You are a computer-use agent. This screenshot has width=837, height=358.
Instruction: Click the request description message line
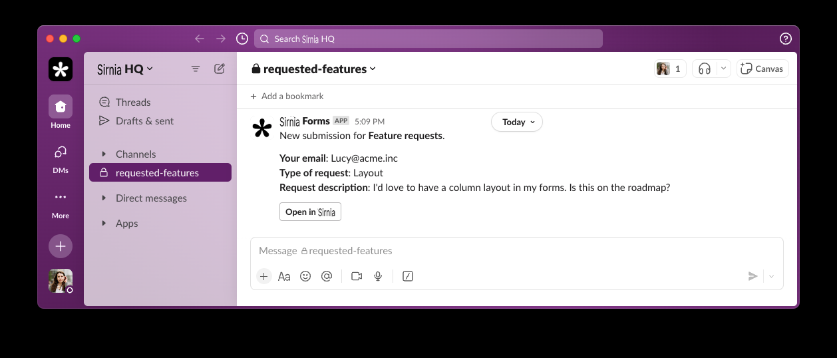(475, 188)
